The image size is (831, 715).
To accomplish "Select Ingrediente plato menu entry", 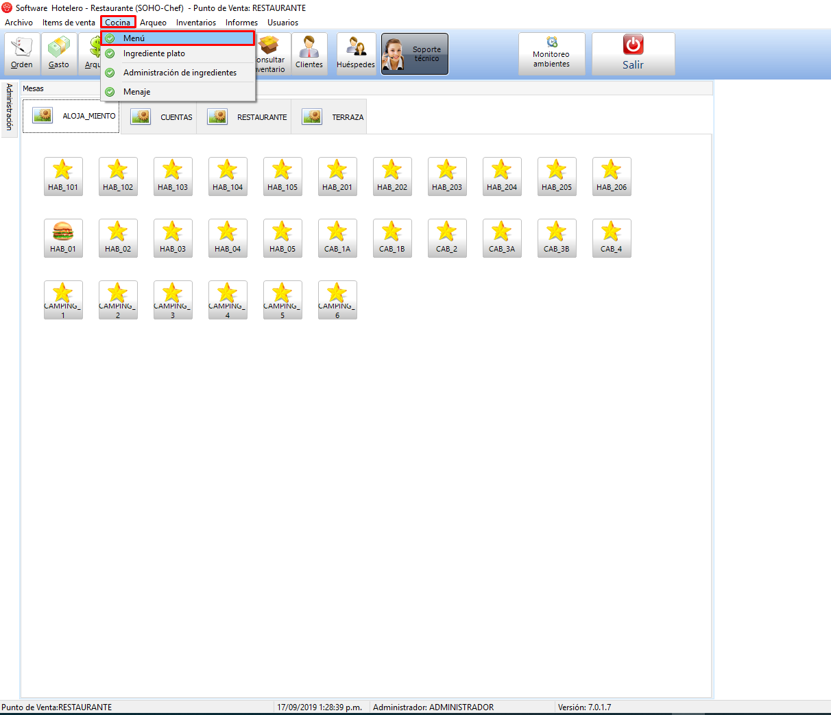I will 154,53.
